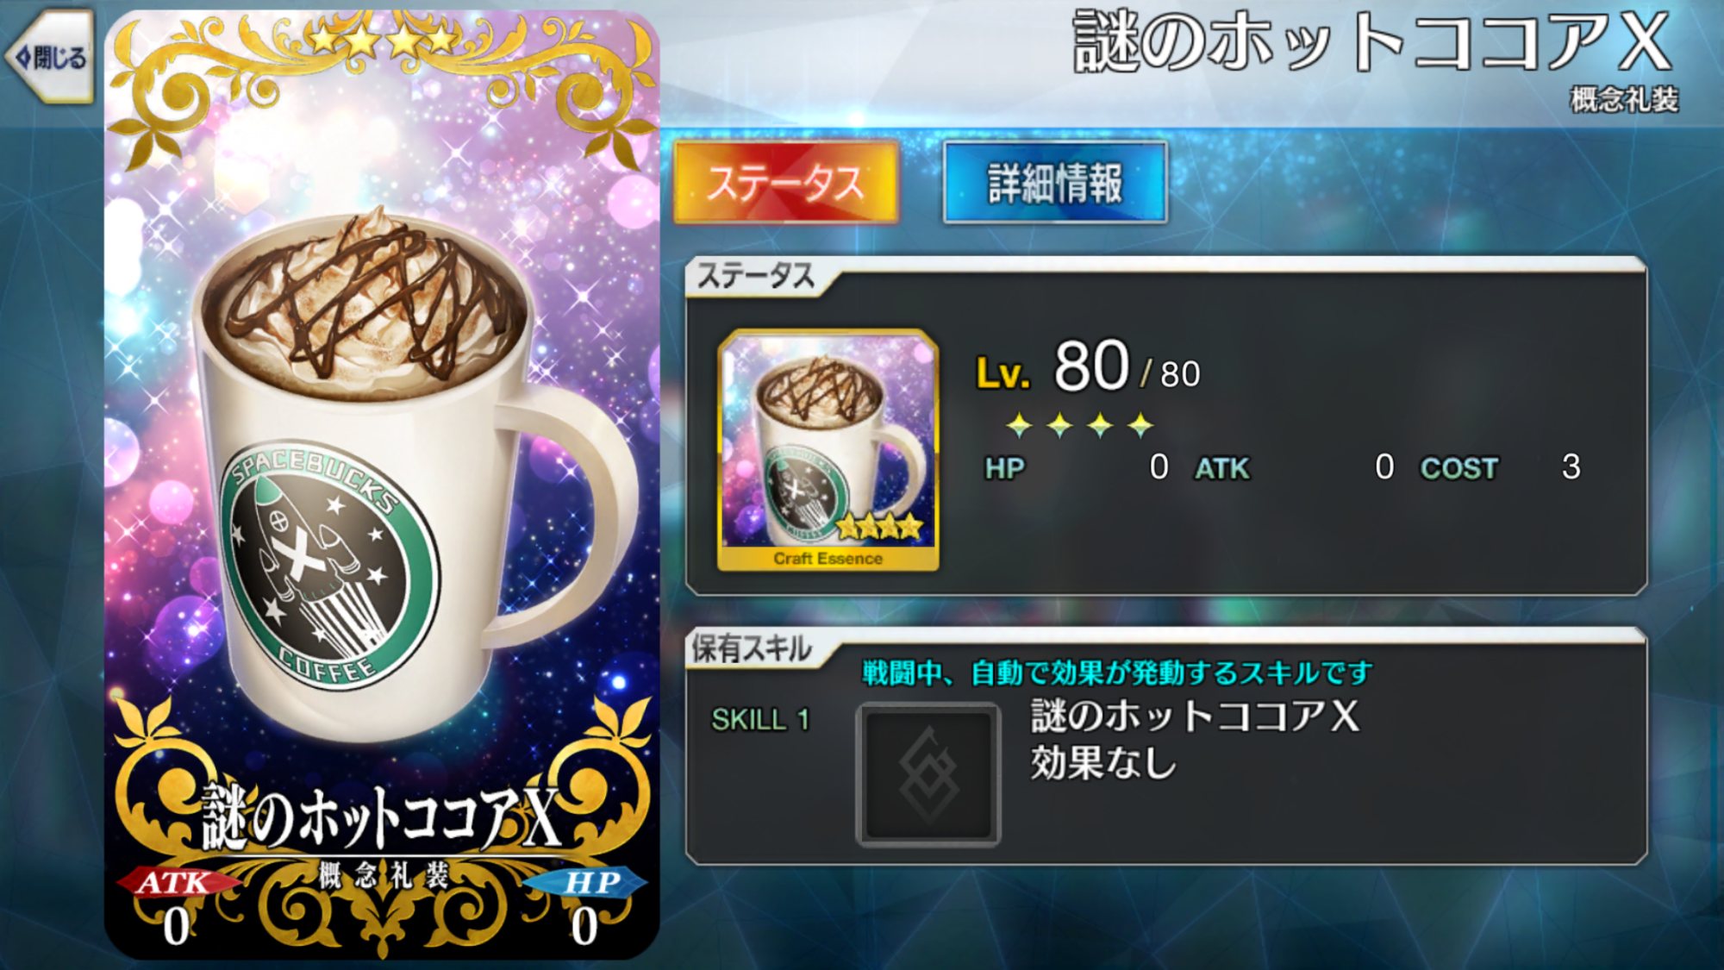The width and height of the screenshot is (1724, 970).
Task: Tap the Craft Essence thumbnail icon
Action: point(828,449)
